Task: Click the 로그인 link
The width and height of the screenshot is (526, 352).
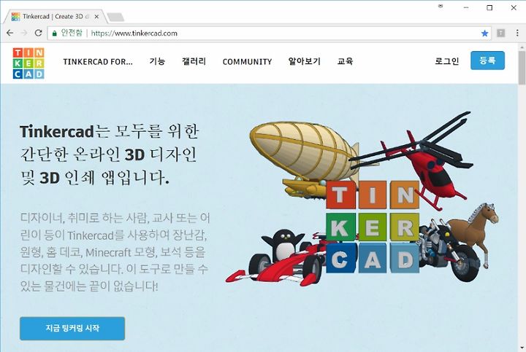Action: pyautogui.click(x=447, y=61)
